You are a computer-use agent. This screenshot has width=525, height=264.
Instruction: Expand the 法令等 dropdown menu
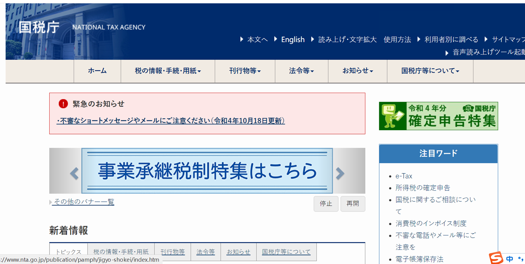point(301,71)
